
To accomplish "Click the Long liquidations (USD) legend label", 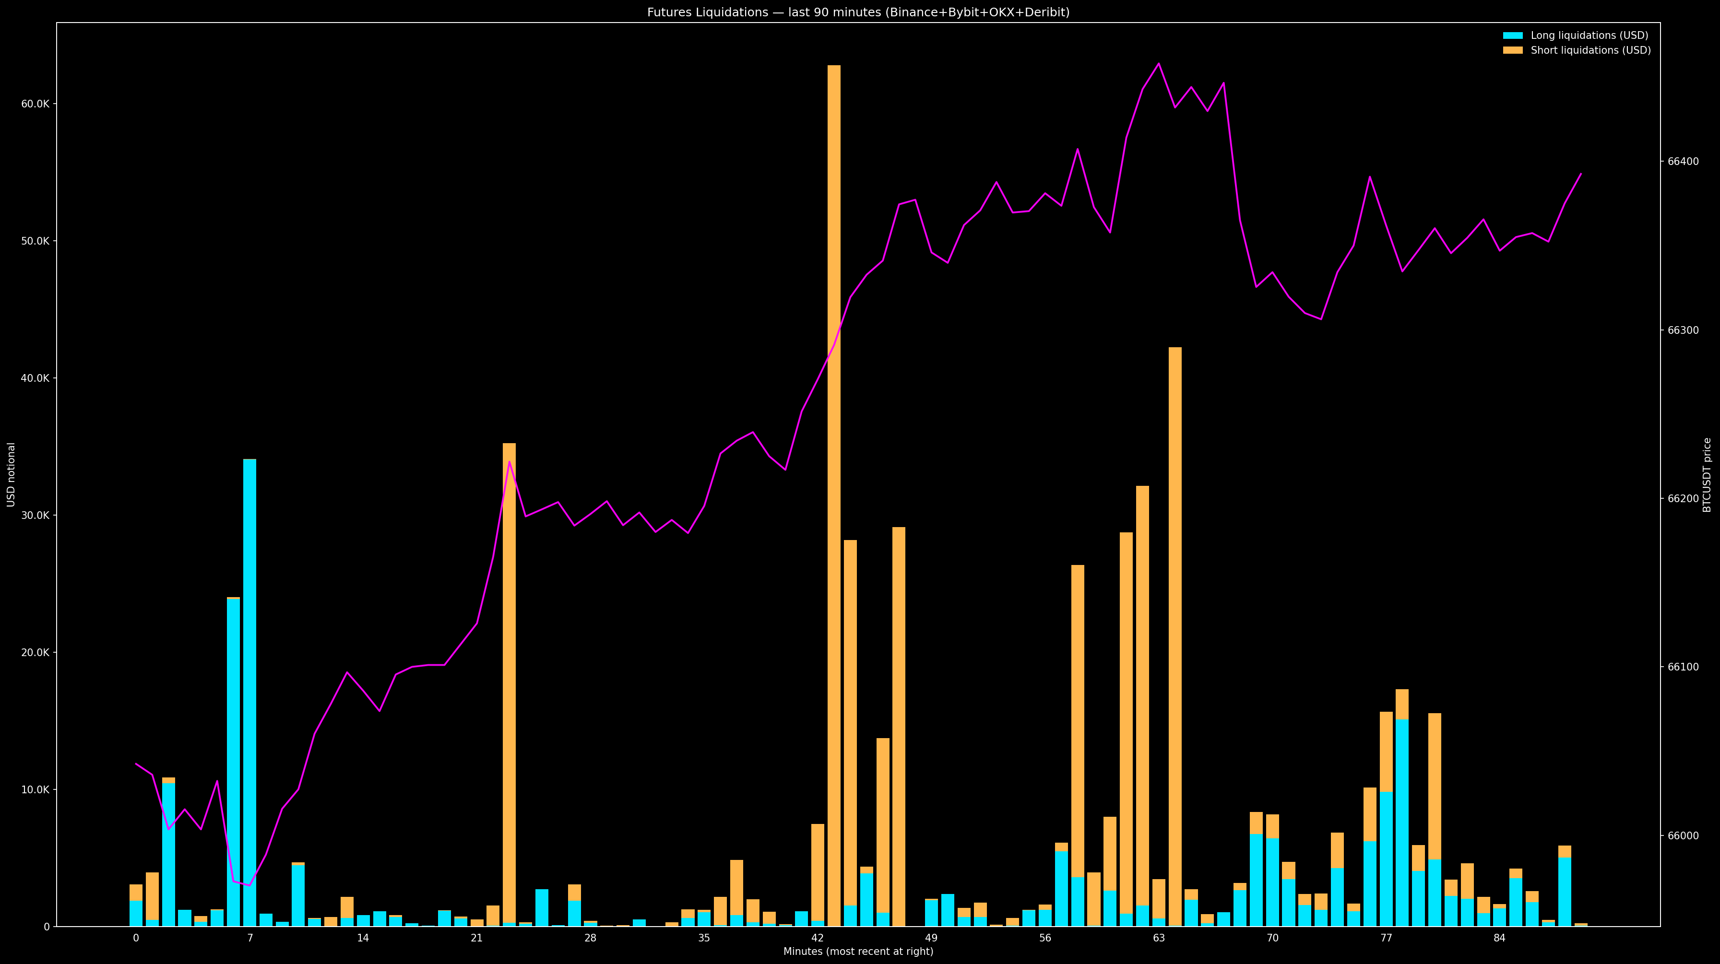I will point(1589,35).
